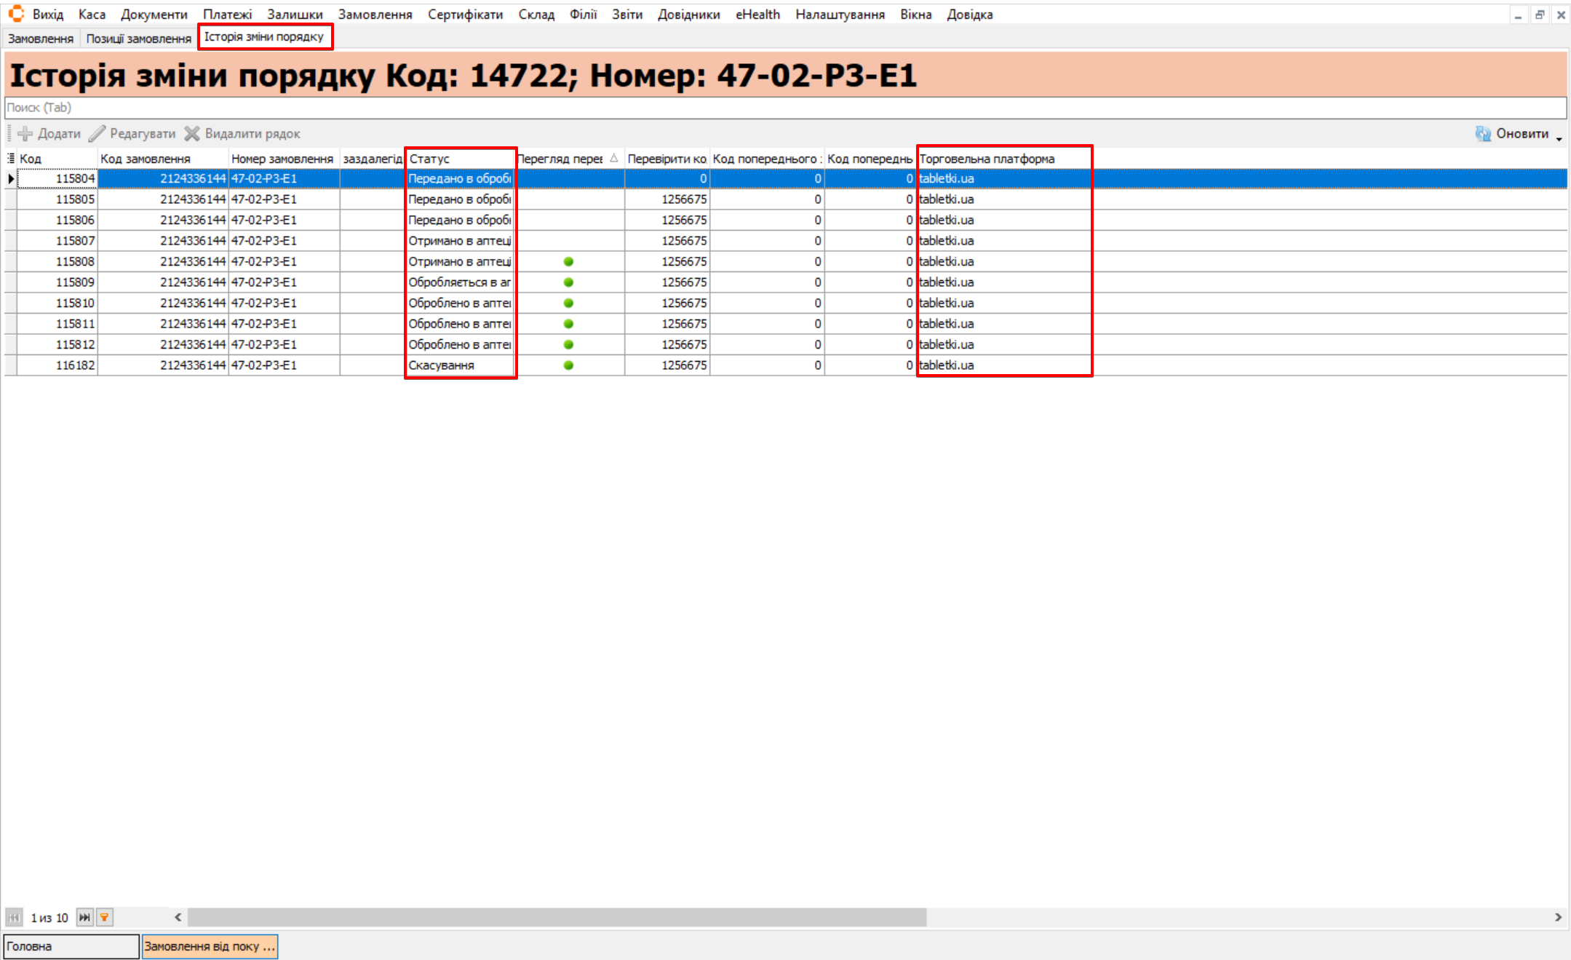Click the Поиск search input field
Screen dimensions: 1571x960
click(784, 108)
